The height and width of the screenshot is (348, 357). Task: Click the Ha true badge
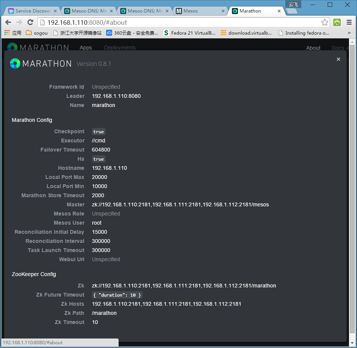coord(98,159)
